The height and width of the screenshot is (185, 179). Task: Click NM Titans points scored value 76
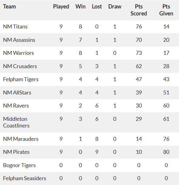tap(139, 27)
